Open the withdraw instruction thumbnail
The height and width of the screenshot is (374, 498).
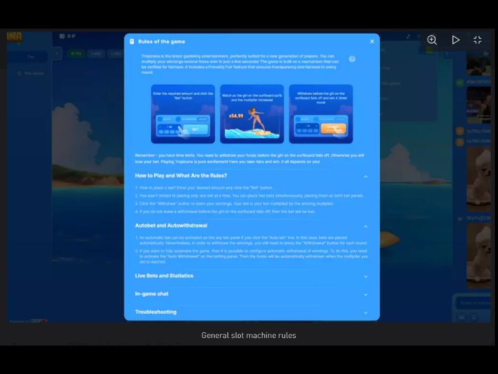[321, 114]
